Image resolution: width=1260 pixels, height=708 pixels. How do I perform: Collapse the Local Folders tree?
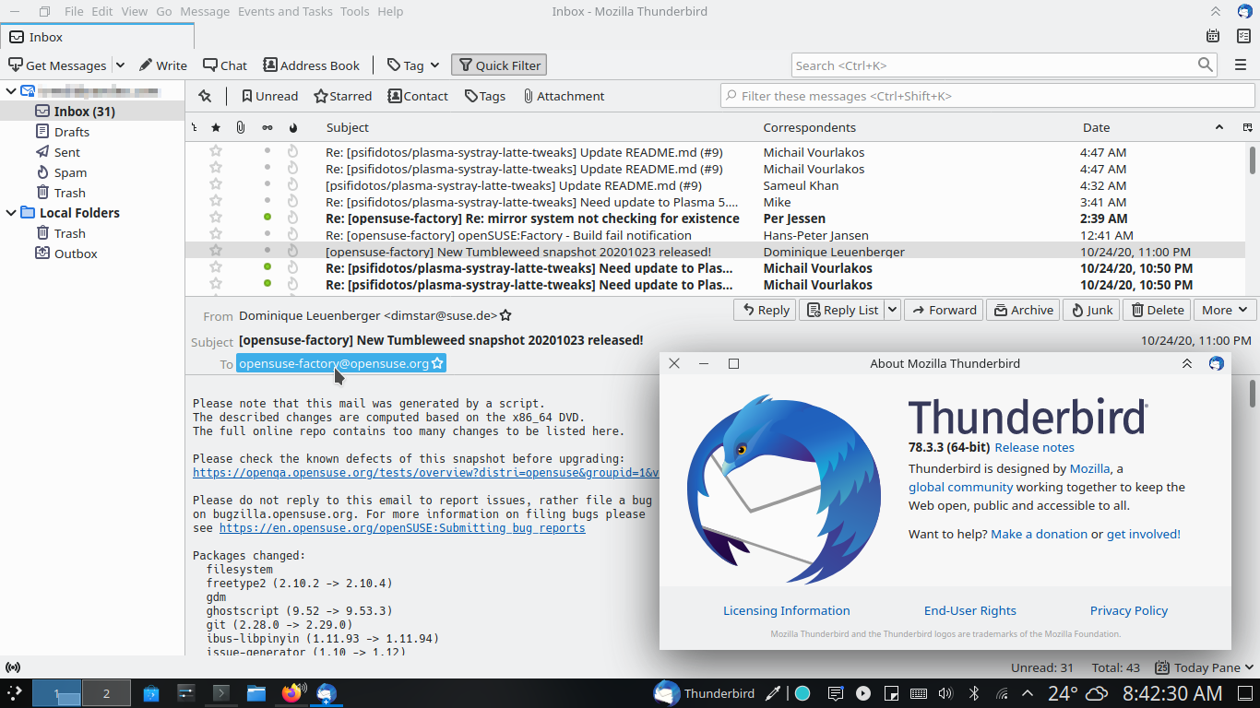pyautogui.click(x=10, y=213)
